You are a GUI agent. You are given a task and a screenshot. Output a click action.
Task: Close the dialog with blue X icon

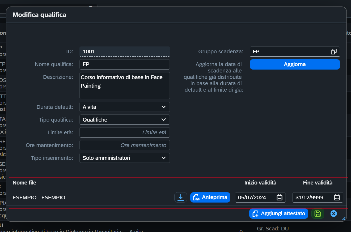pos(334,214)
